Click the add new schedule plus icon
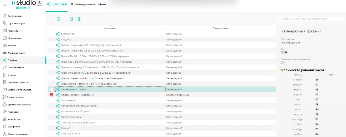Screen dimensions: 346x137 (58, 19)
